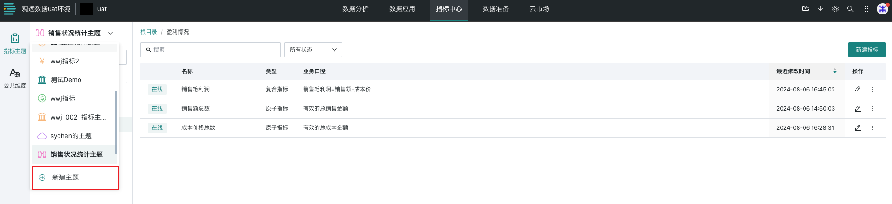
Task: Sort by 最近修改时间 column arrows
Action: coord(835,71)
